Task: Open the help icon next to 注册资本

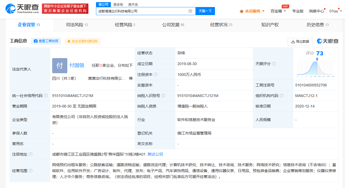Action: pyautogui.click(x=156, y=75)
